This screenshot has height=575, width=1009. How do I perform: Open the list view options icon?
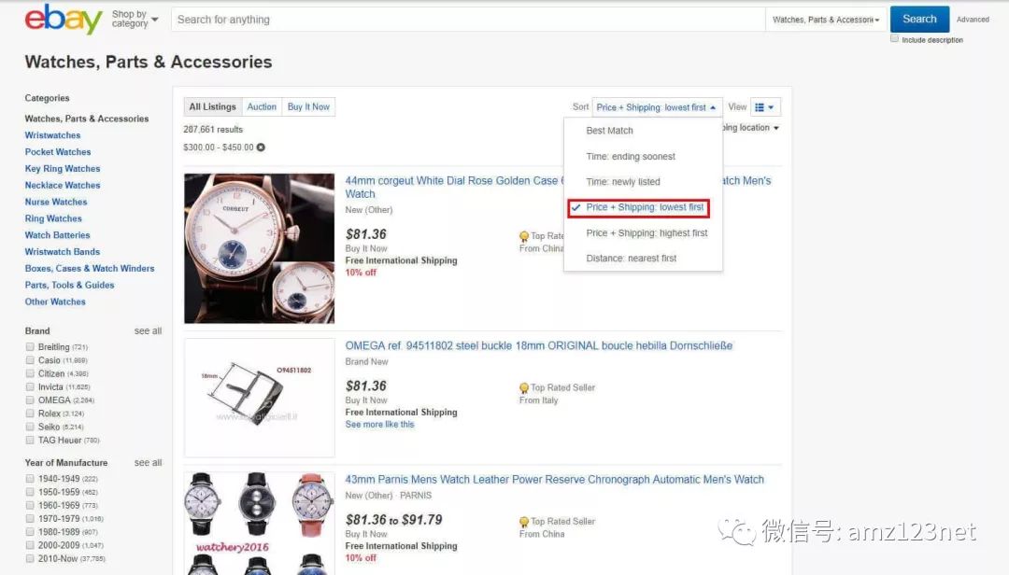(x=765, y=107)
